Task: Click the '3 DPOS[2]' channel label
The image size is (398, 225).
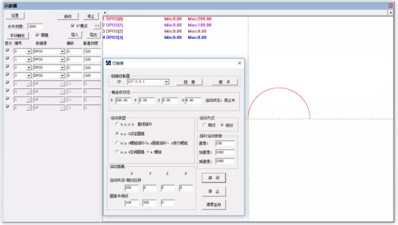Action: click(x=113, y=31)
